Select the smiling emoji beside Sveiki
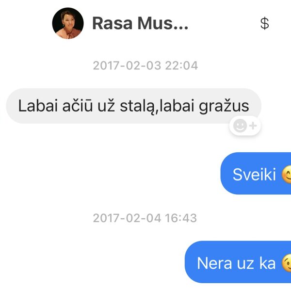The width and height of the screenshot is (291, 291). coord(286,175)
